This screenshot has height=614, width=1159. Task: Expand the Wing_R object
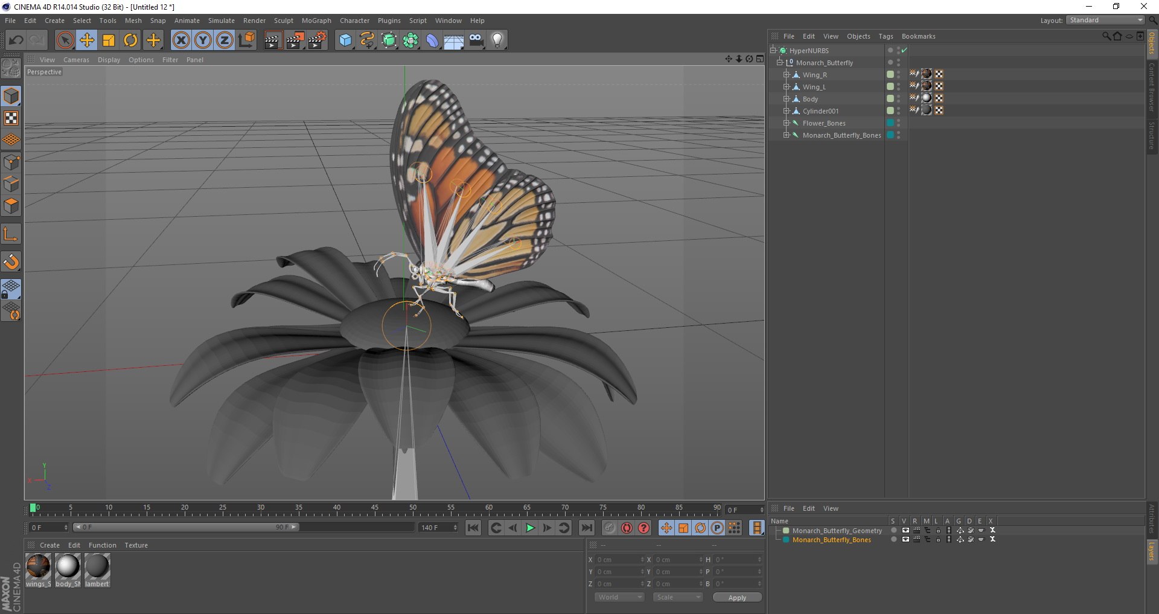tap(787, 74)
